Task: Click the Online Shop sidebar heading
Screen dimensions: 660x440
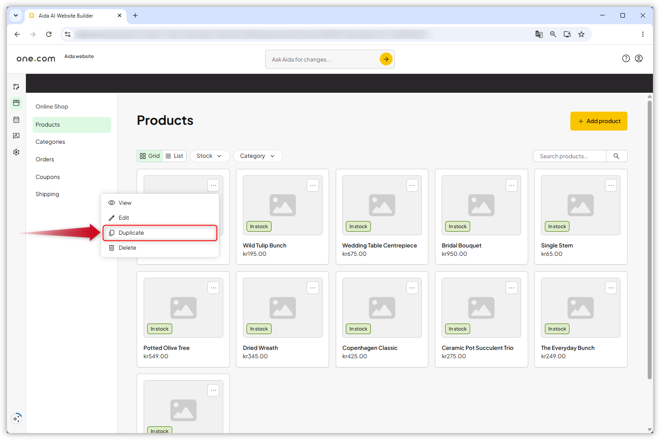Action: (52, 107)
